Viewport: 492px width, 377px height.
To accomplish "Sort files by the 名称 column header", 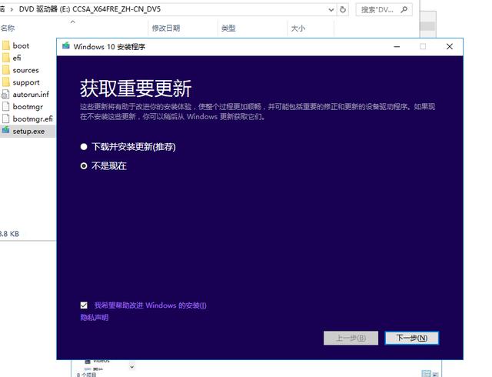I will (x=8, y=28).
